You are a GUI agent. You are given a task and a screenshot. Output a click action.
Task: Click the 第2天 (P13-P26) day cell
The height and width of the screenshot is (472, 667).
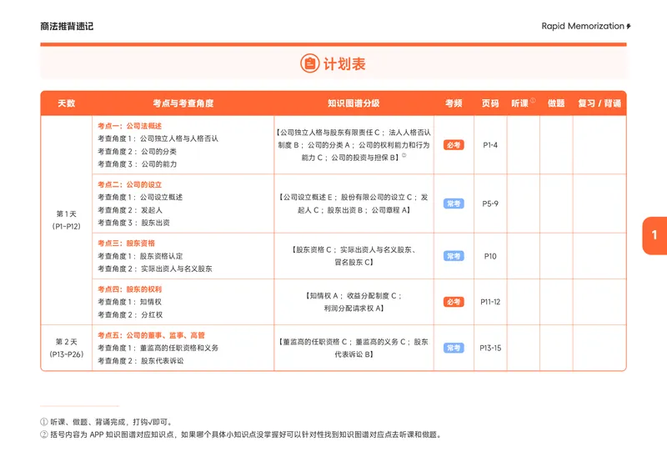coord(67,348)
